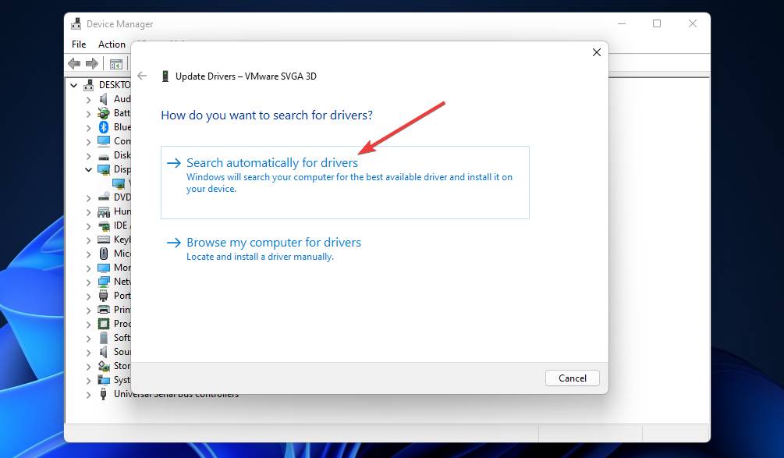Click the Ports icon
784x458 pixels.
[104, 296]
